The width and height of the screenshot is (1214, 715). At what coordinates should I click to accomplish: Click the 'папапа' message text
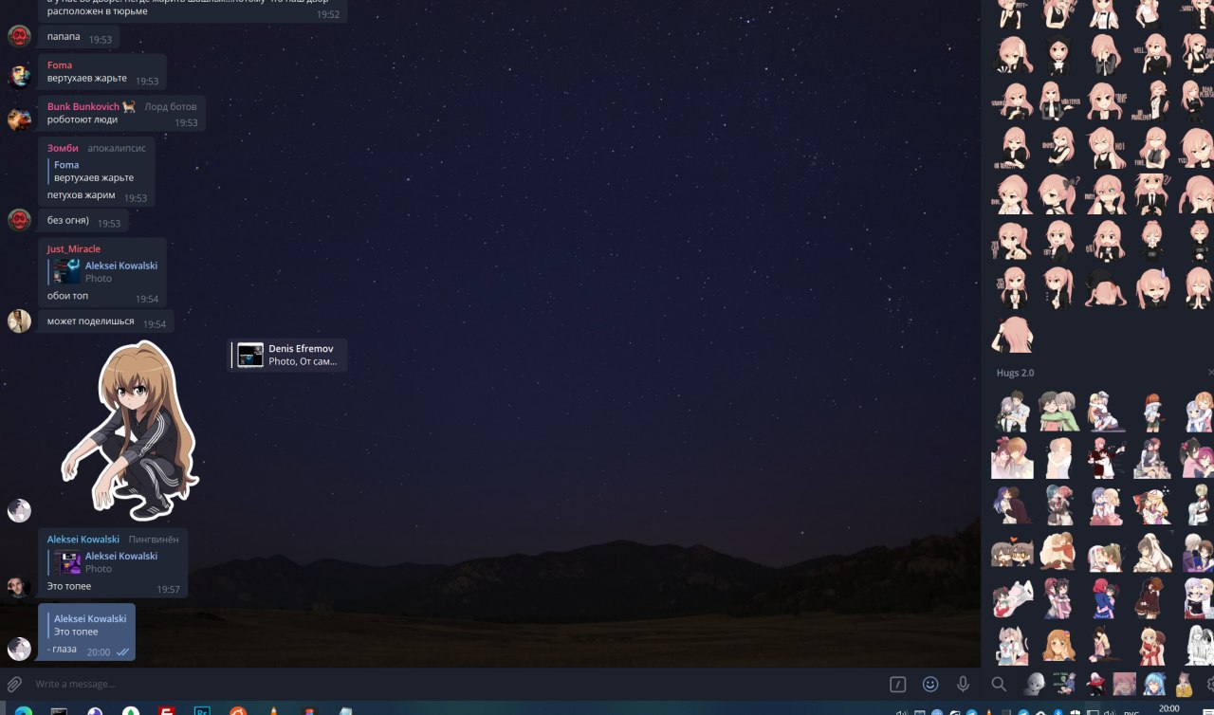[64, 38]
